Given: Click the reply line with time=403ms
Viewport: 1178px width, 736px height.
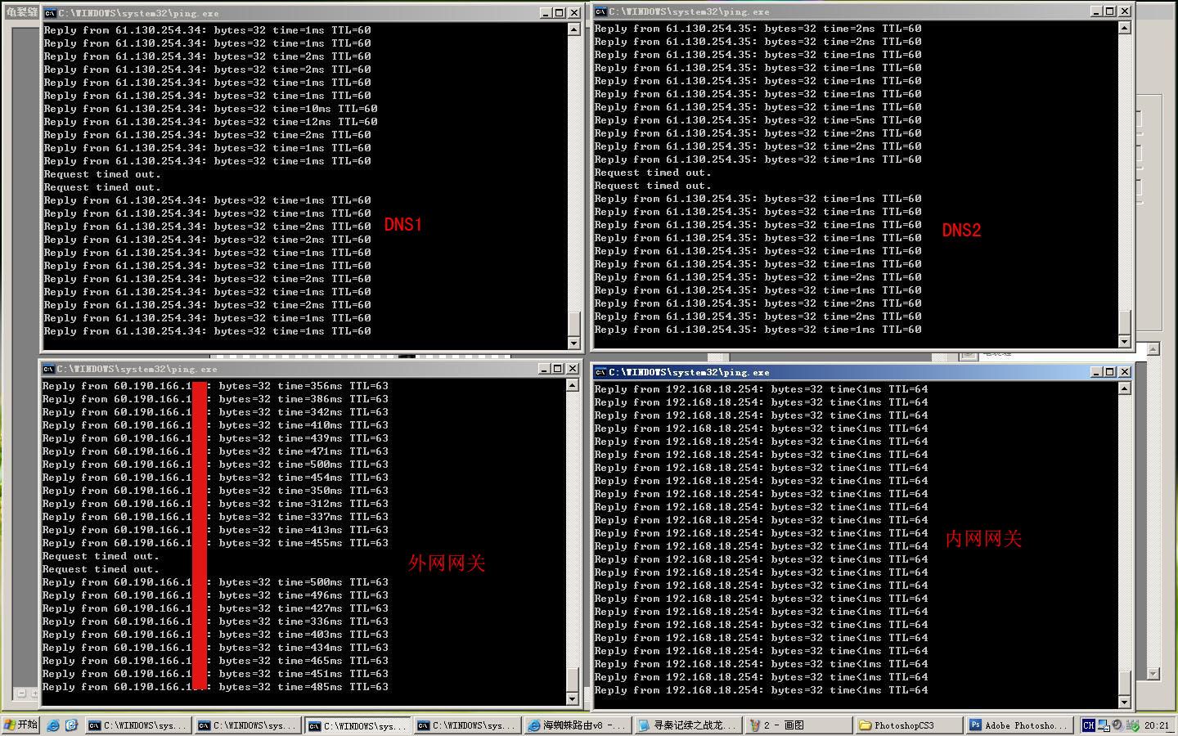Looking at the screenshot, I should 215,635.
